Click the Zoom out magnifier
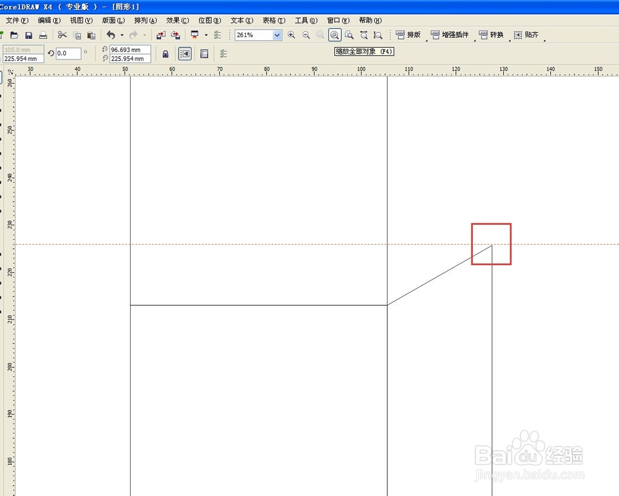 point(306,35)
